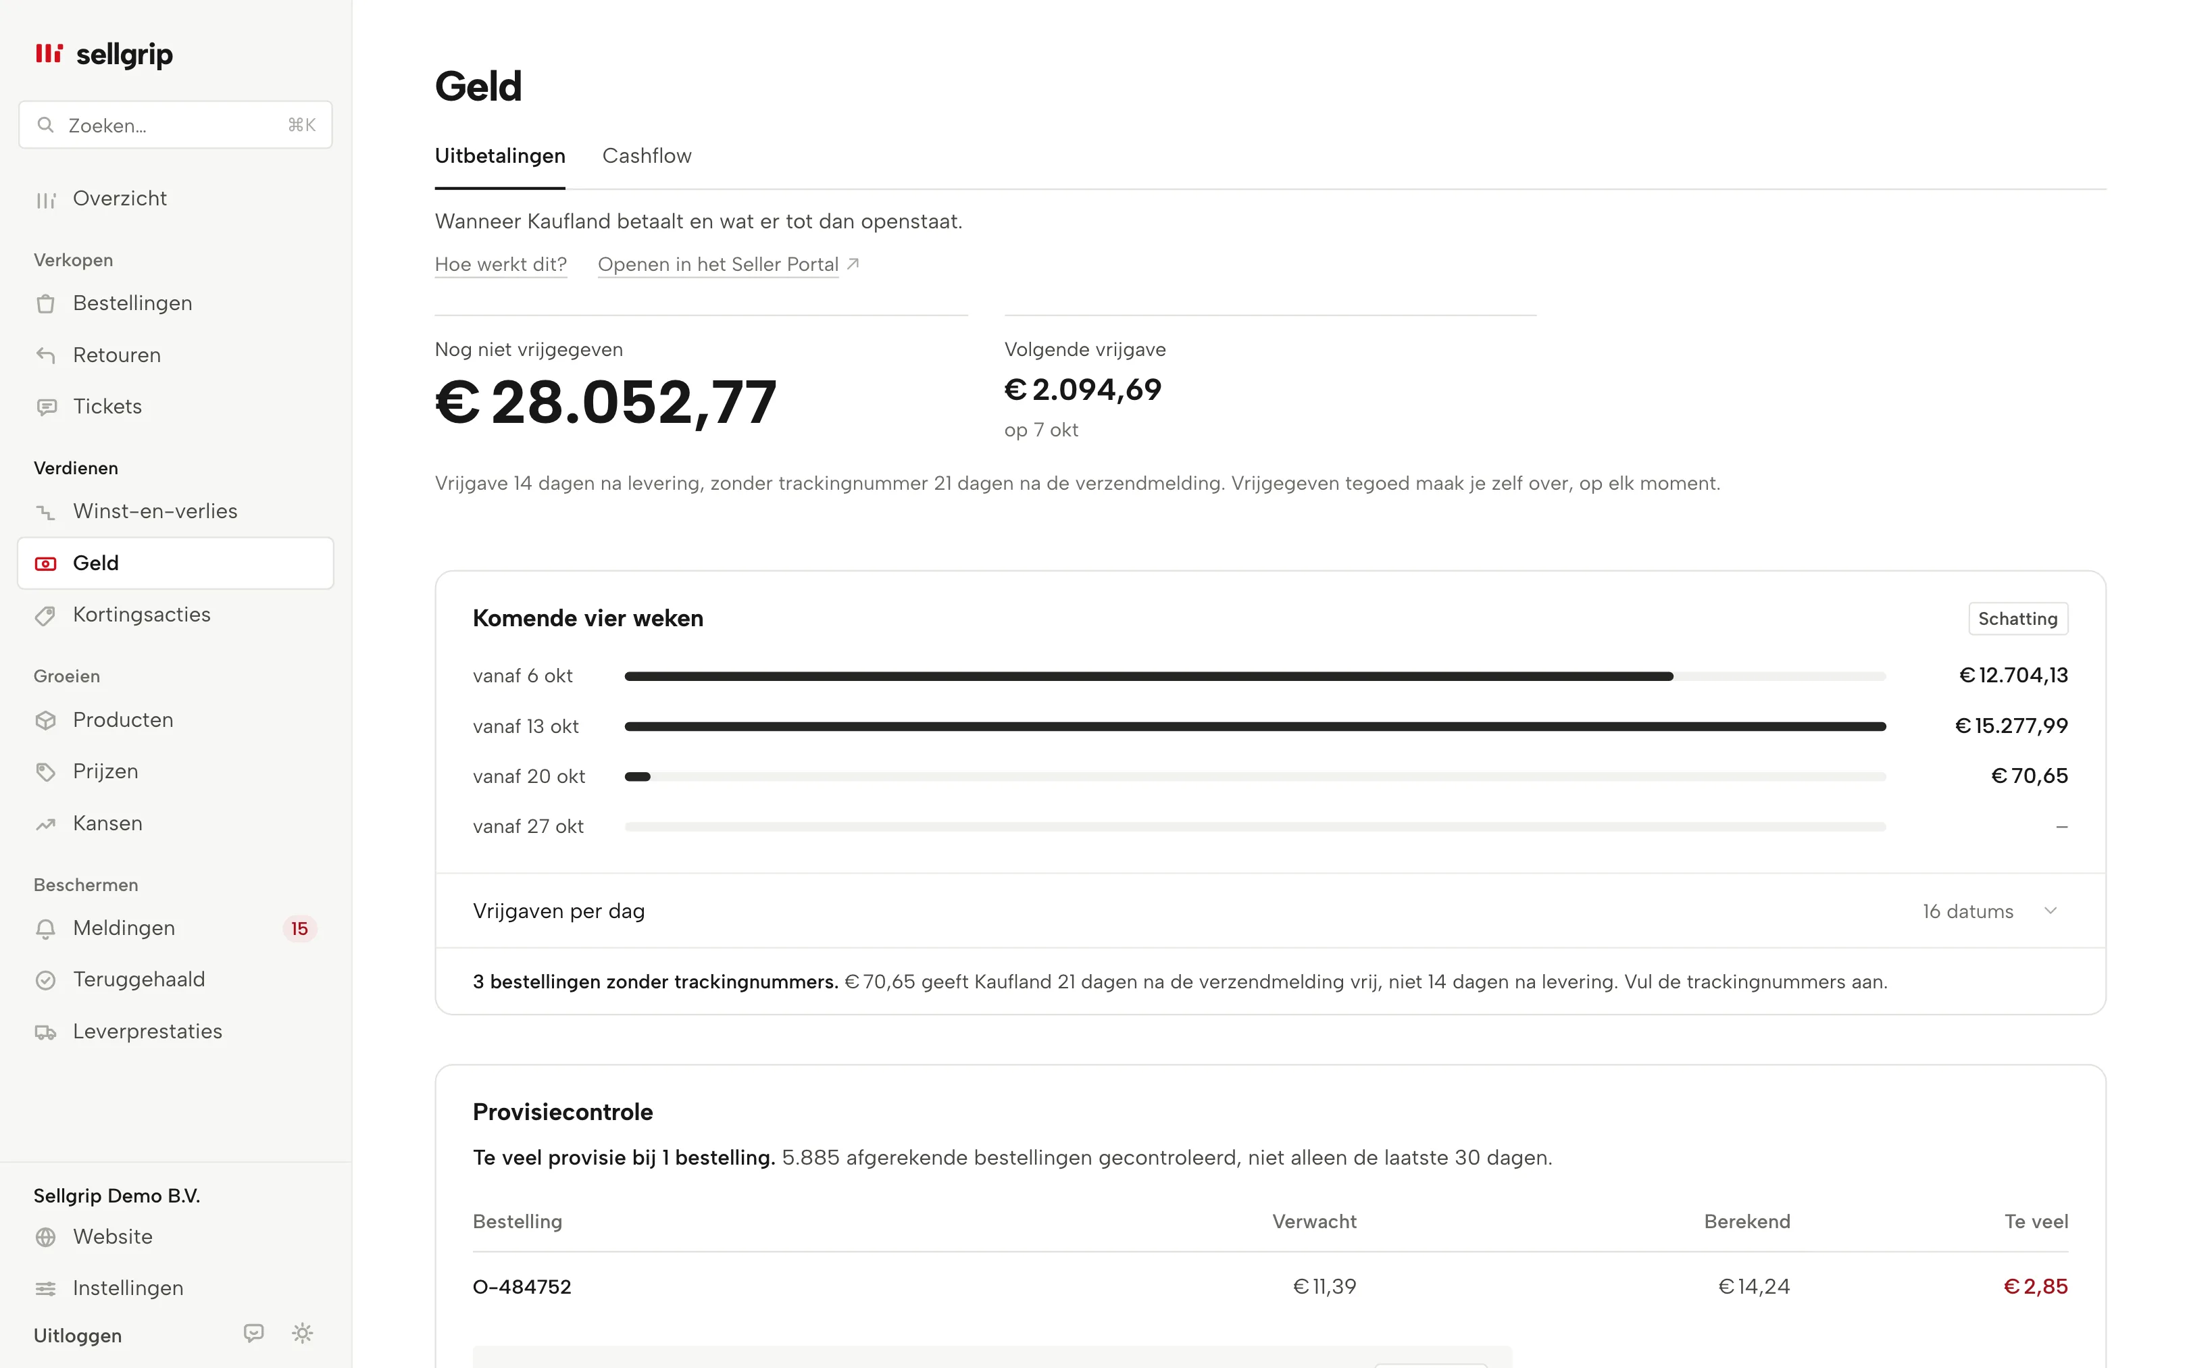Click order number O-484752
This screenshot has height=1368, width=2189.
(522, 1286)
